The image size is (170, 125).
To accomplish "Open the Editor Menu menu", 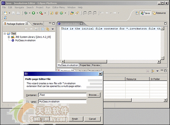I will 59,7.
